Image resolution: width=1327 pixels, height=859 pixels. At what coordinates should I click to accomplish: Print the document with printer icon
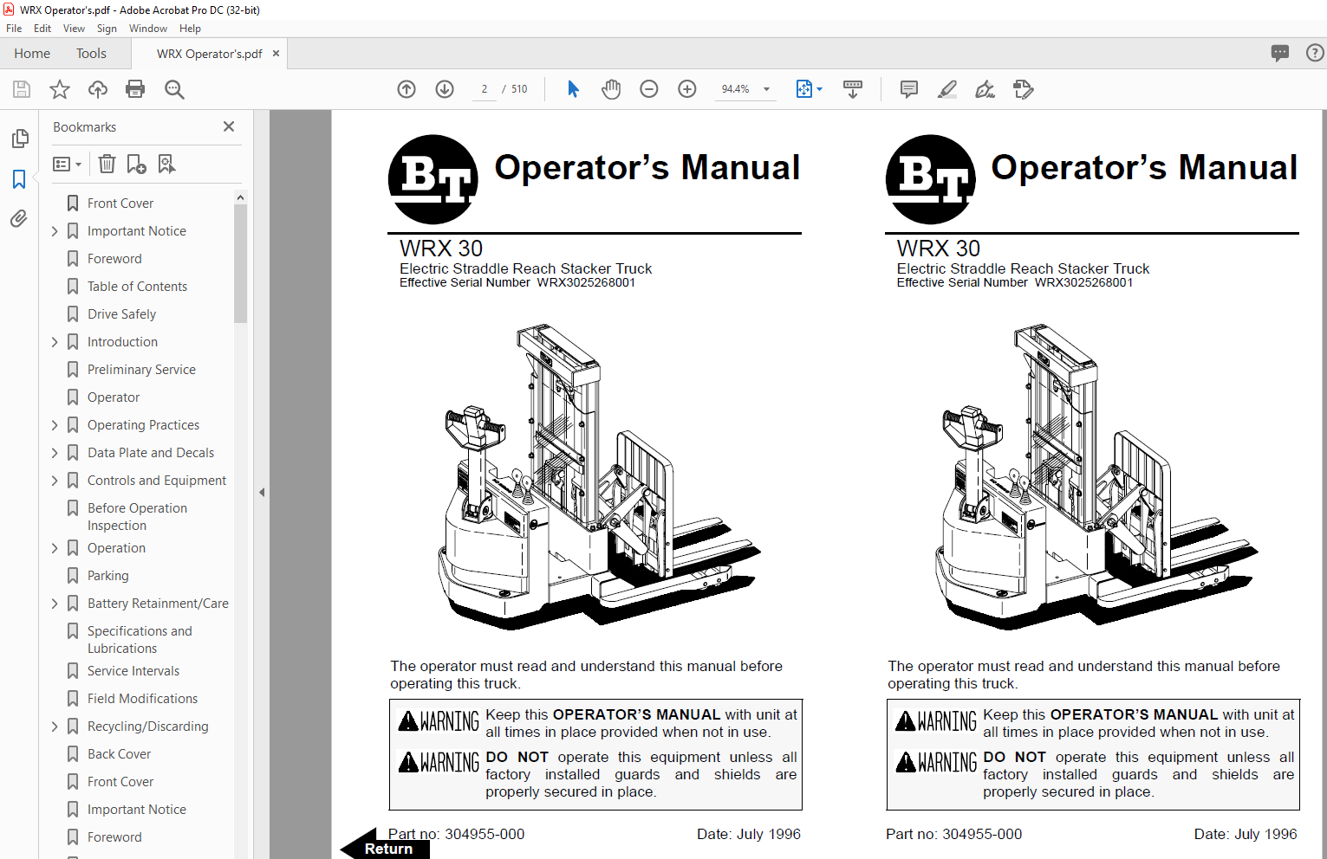click(135, 89)
